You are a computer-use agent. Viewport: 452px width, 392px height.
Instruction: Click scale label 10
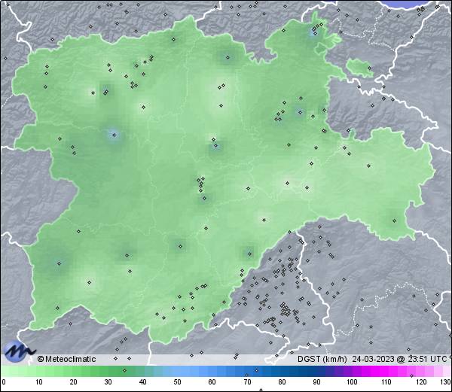pyautogui.click(x=39, y=382)
